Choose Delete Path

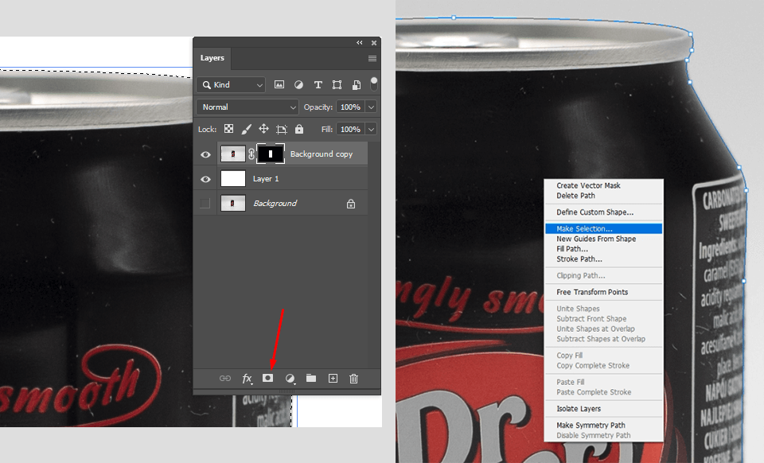pos(575,196)
